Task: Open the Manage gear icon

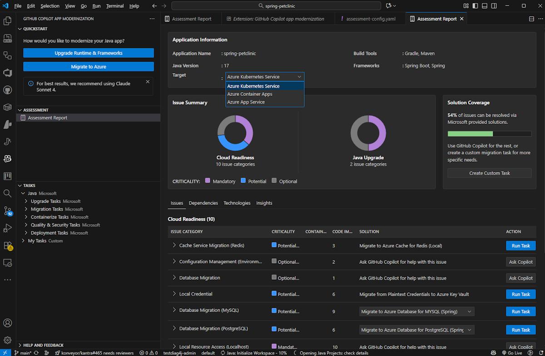Action: pyautogui.click(x=7, y=340)
